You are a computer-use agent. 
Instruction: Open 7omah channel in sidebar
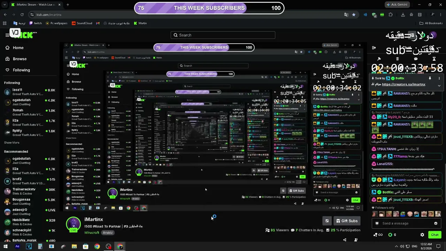[30, 112]
